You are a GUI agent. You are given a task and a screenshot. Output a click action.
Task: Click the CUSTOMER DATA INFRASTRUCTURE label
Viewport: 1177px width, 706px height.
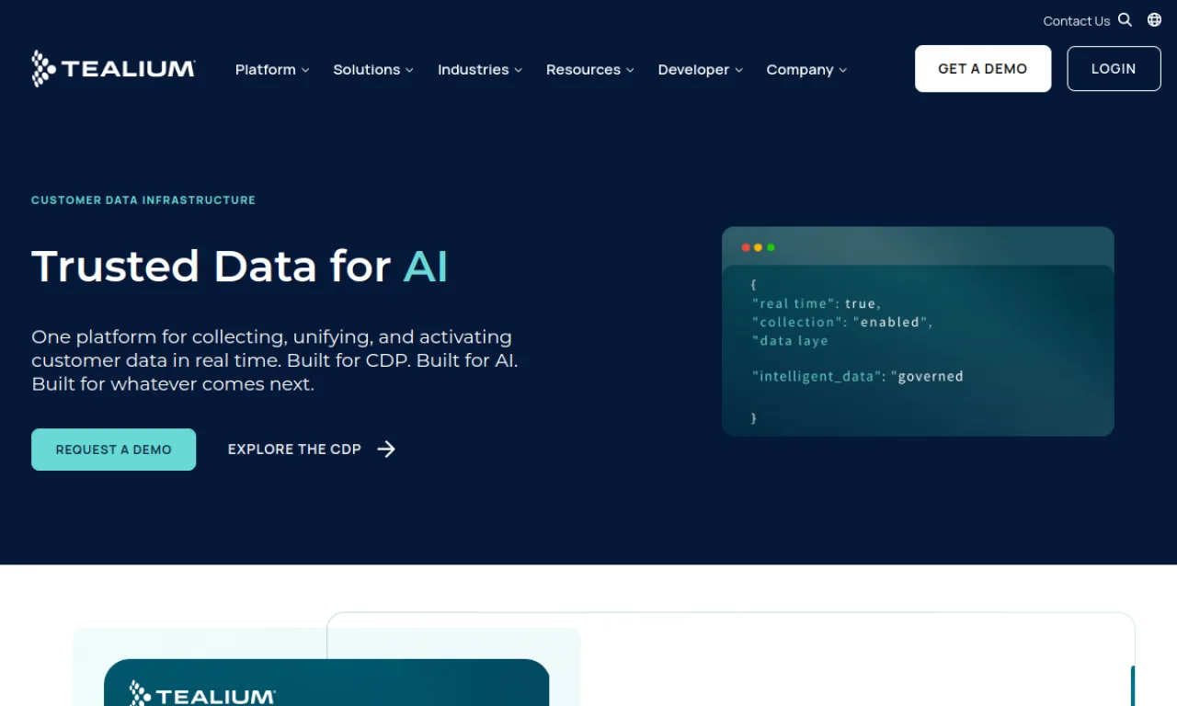(143, 199)
